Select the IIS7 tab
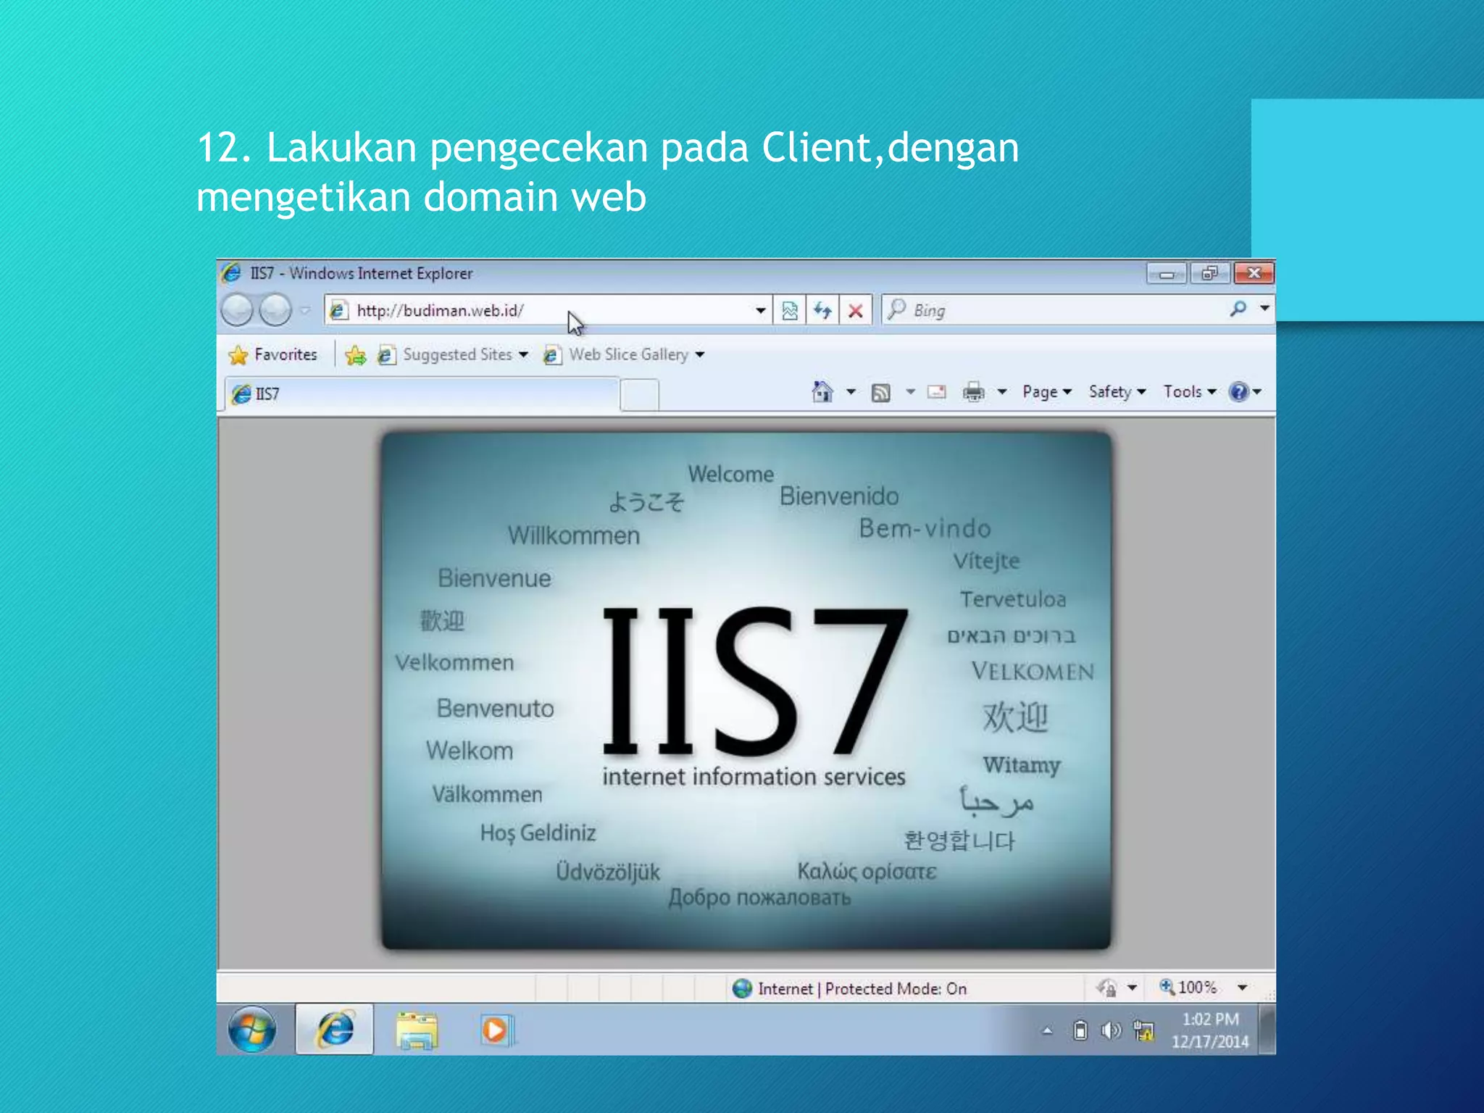 [x=422, y=394]
